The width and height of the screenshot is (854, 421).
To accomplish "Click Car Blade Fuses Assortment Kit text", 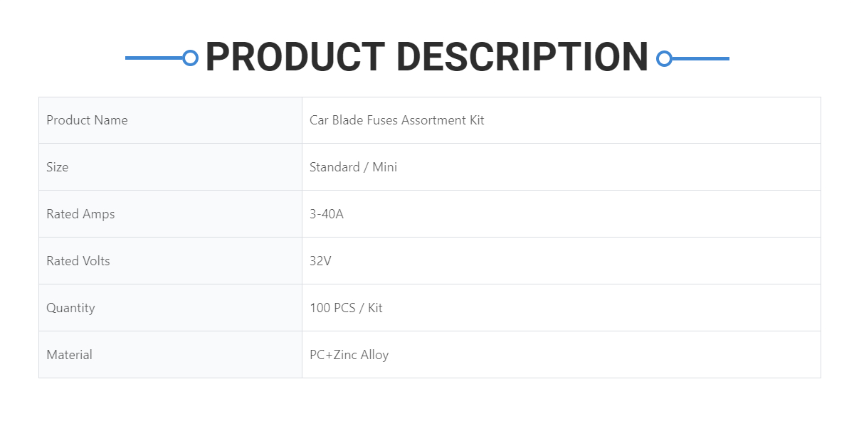I will 396,120.
